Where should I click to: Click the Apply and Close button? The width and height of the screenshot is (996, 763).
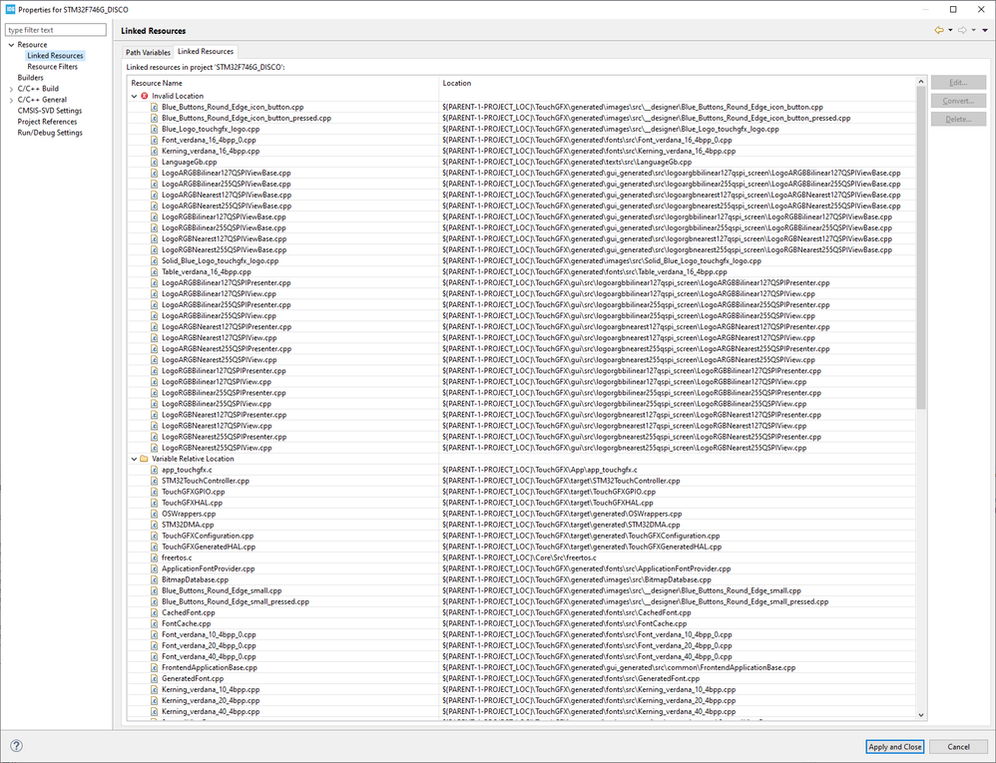coord(895,746)
